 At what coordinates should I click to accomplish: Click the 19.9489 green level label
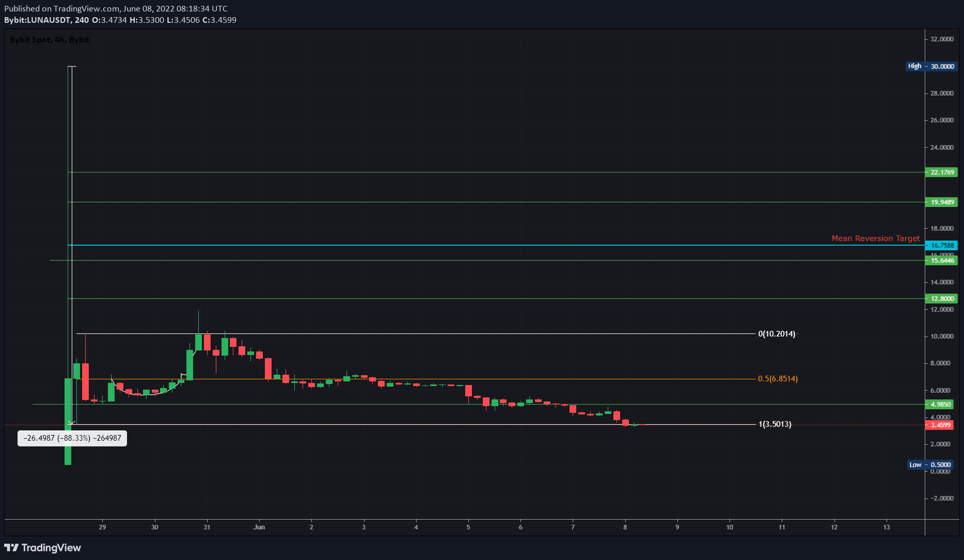(941, 202)
